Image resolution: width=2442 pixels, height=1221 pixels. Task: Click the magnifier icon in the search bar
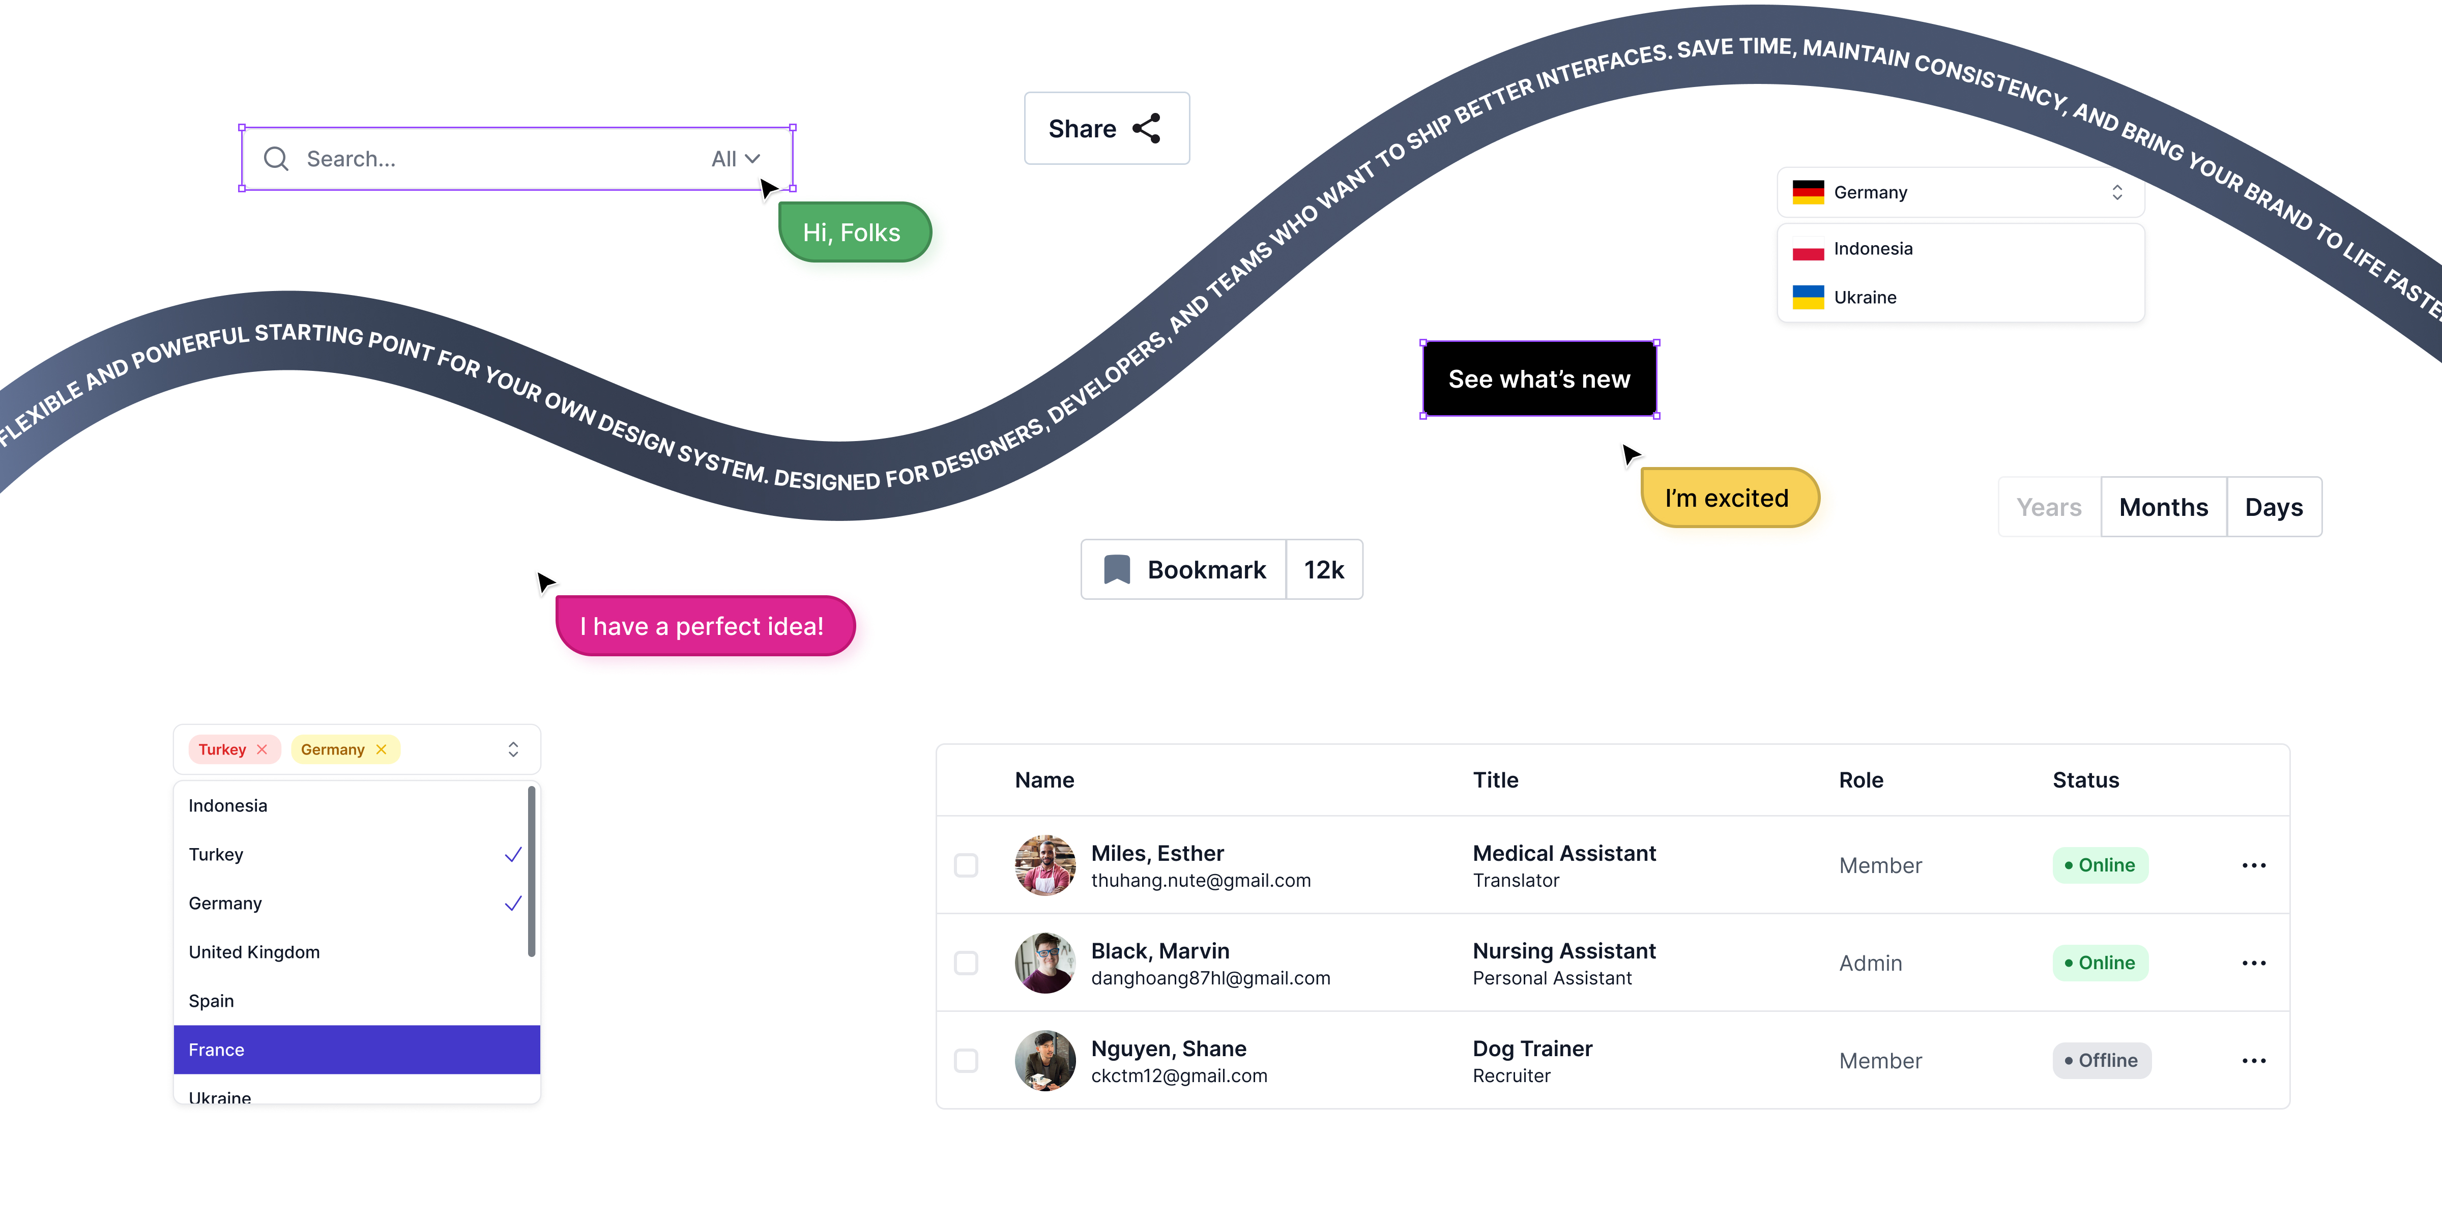click(276, 158)
